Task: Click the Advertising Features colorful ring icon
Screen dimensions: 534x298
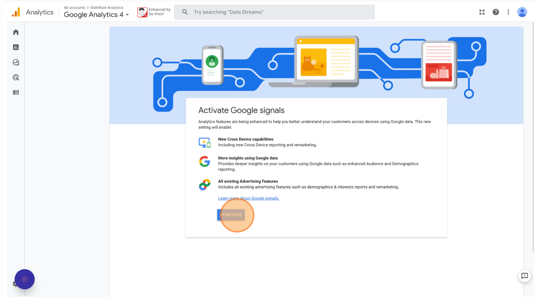Action: (x=205, y=185)
